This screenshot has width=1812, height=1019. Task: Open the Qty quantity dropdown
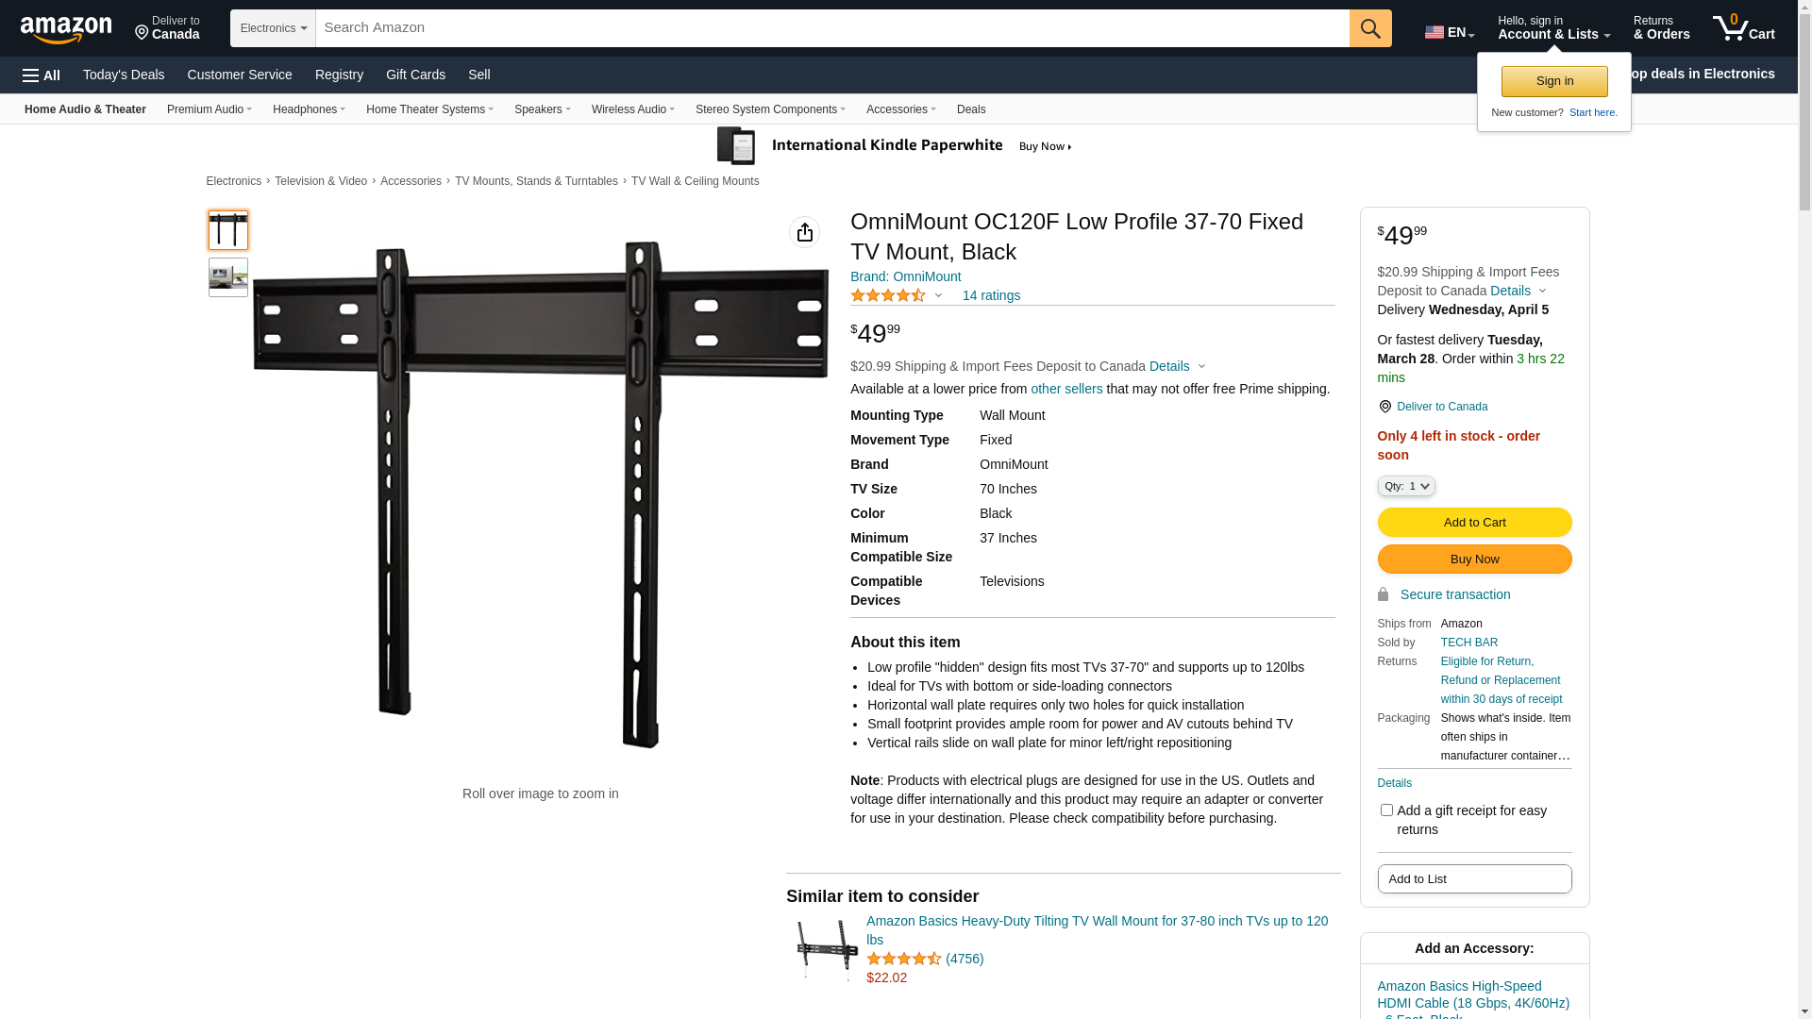pyautogui.click(x=1406, y=486)
